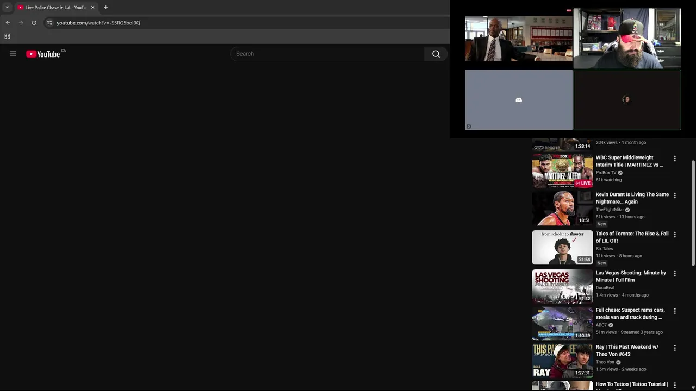The height and width of the screenshot is (391, 696).
Task: Visit TheFlightMike channel
Action: [x=609, y=210]
